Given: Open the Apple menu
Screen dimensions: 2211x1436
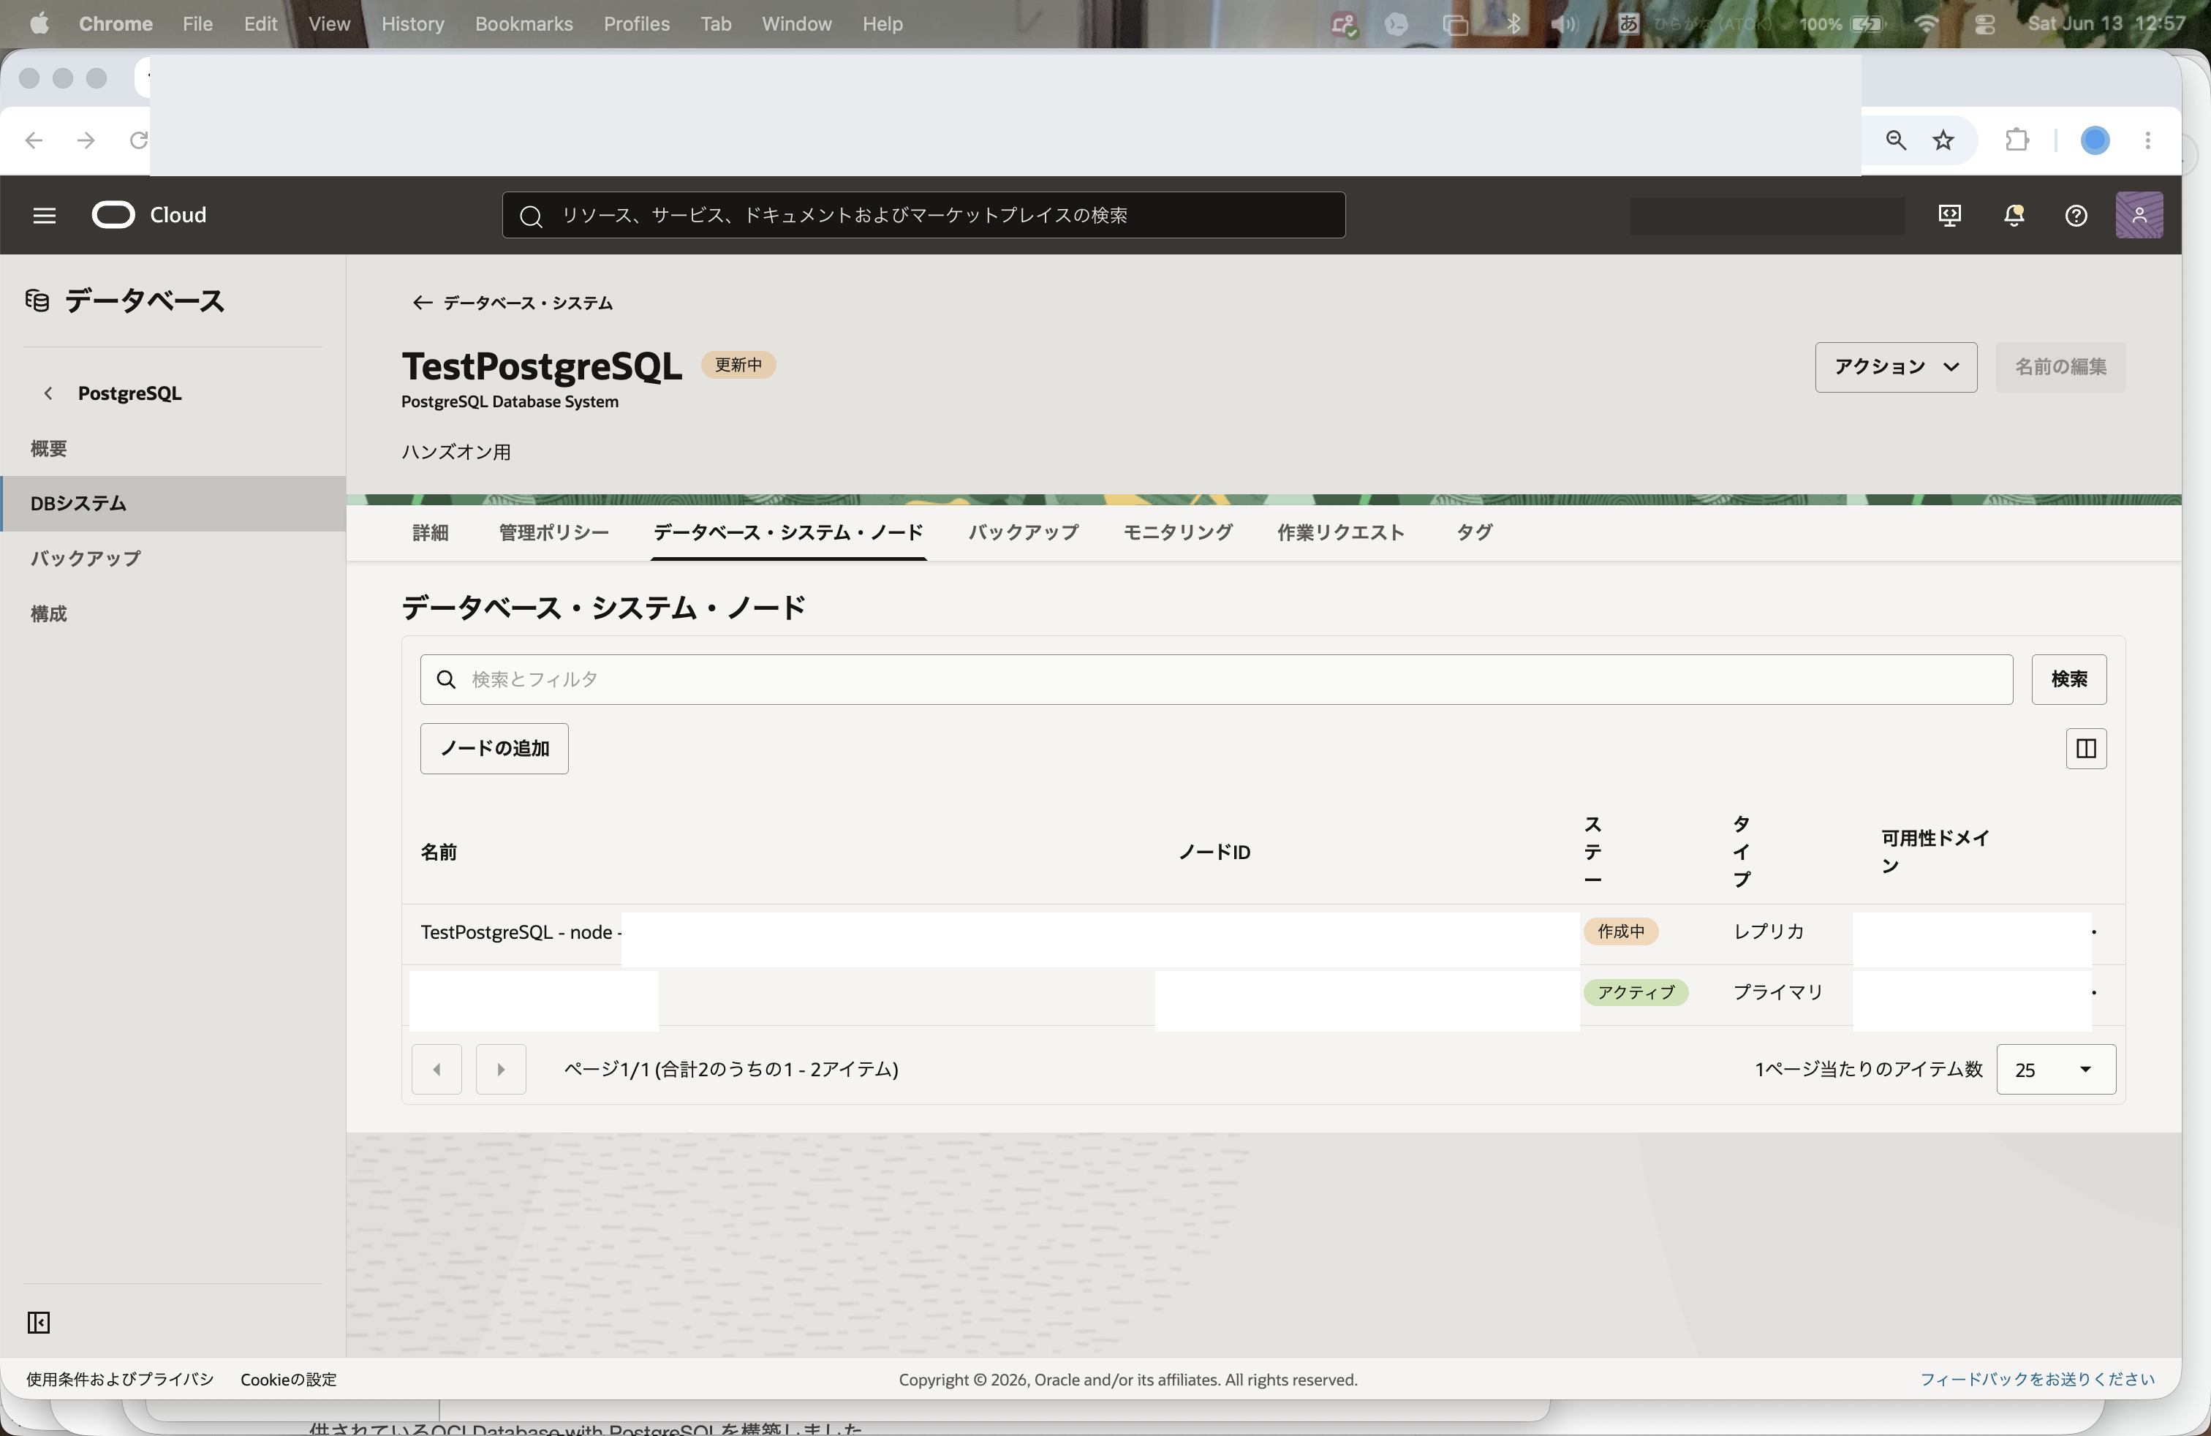Looking at the screenshot, I should click(39, 24).
